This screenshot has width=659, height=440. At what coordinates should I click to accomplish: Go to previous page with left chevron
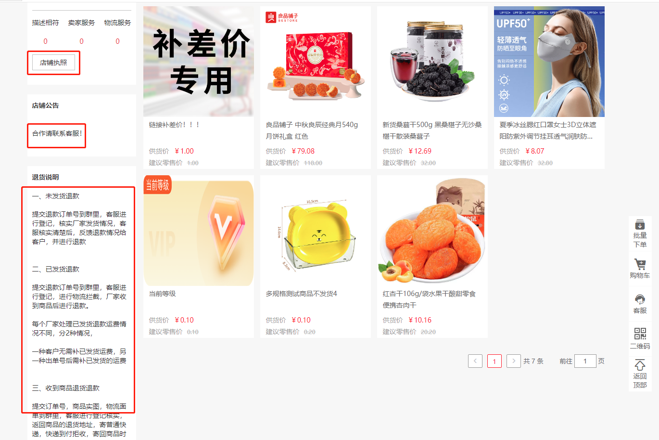[475, 361]
